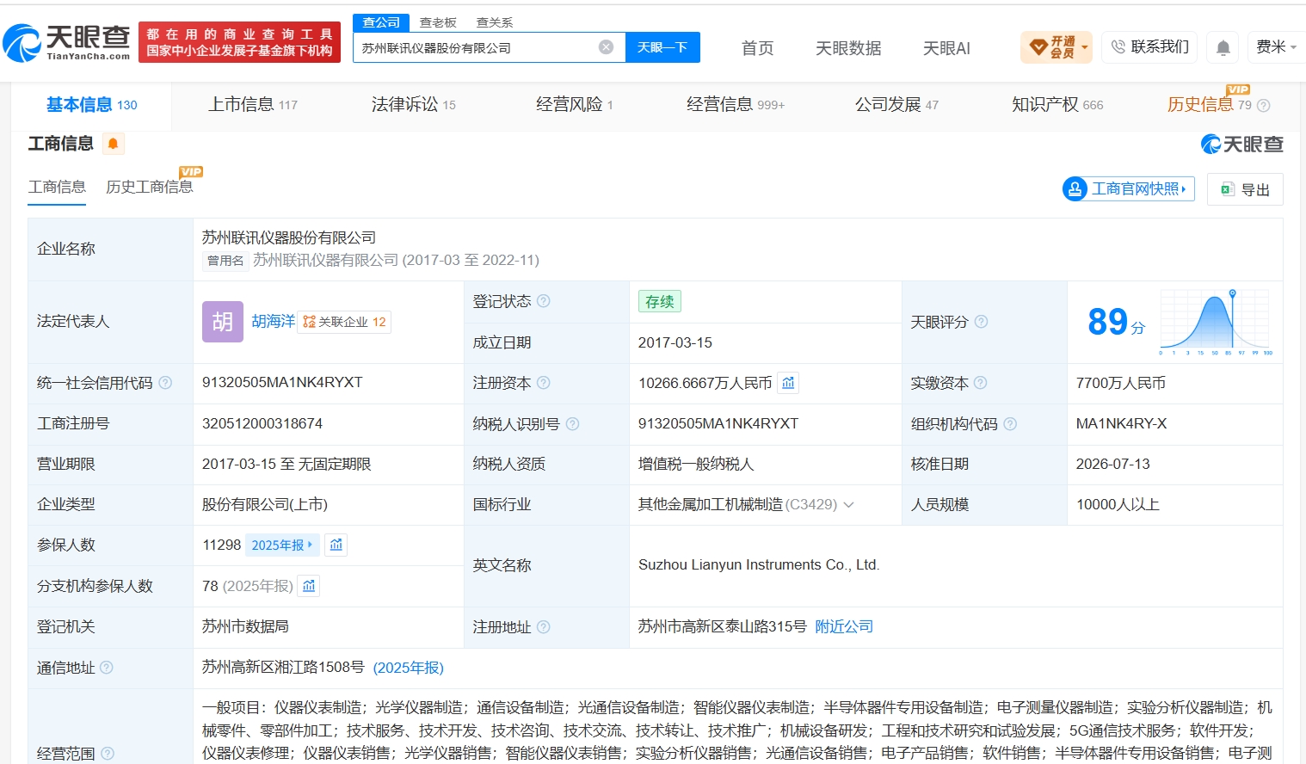The height and width of the screenshot is (764, 1306).
Task: Open chart icon next to 注册资本 value
Action: 788,383
